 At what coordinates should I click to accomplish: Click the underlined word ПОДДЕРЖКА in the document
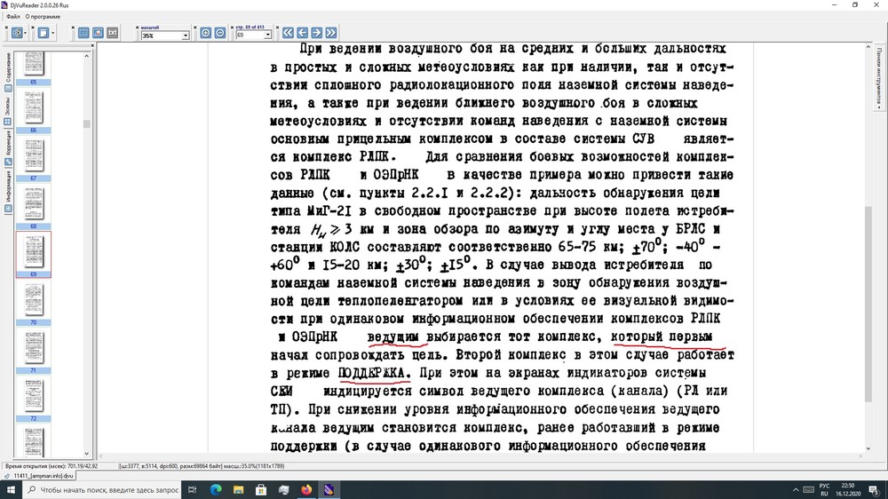pyautogui.click(x=373, y=373)
